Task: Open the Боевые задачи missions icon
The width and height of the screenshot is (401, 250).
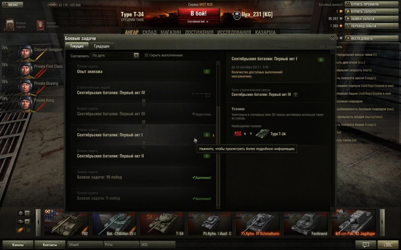Action: (x=10, y=25)
